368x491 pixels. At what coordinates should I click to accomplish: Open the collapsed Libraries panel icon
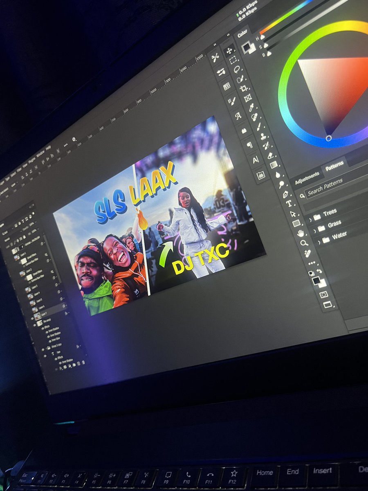261,176
